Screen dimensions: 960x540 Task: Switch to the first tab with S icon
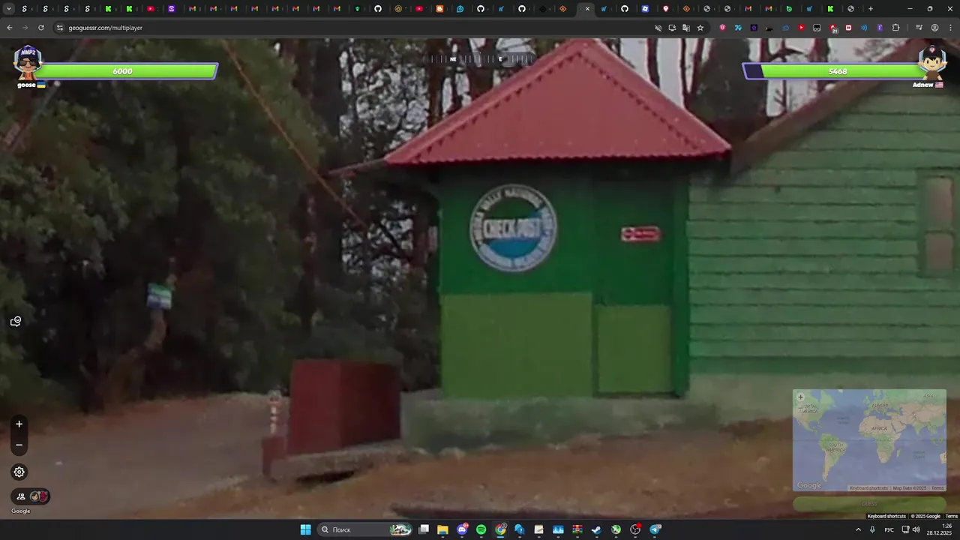25,9
